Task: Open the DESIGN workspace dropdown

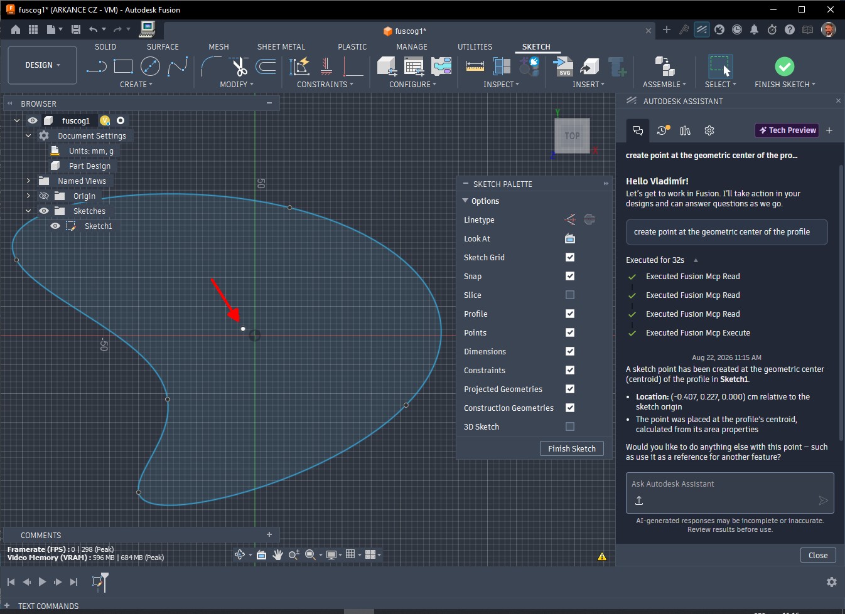Action: (x=43, y=65)
